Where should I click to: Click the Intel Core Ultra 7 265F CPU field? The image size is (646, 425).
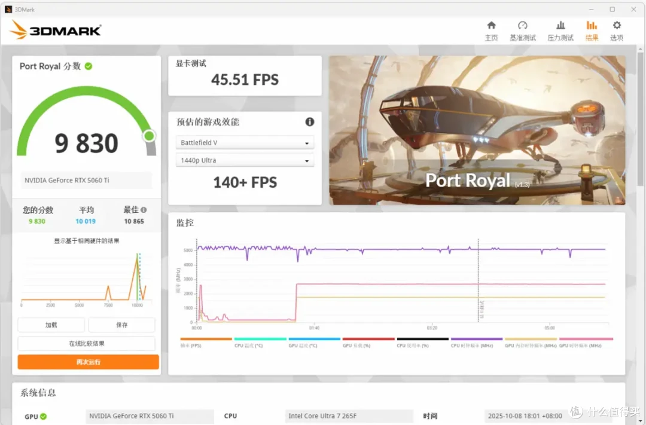coord(349,416)
